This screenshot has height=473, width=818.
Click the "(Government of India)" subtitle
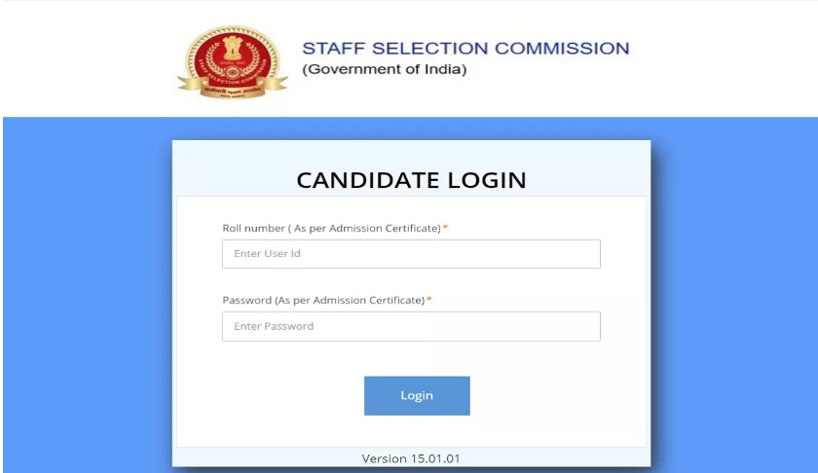pyautogui.click(x=384, y=70)
